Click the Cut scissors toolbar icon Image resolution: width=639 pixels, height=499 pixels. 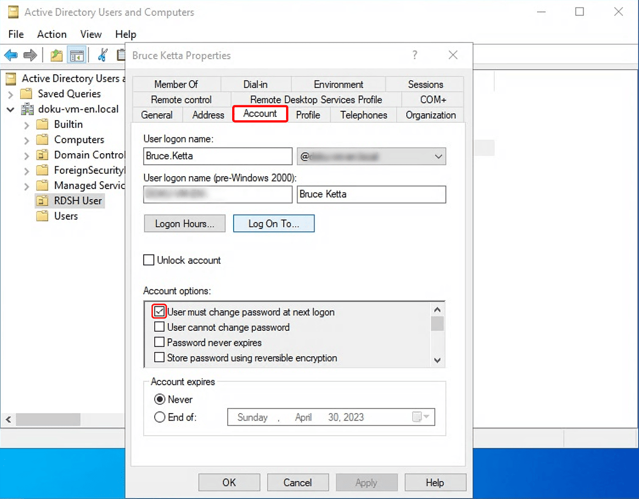[103, 55]
